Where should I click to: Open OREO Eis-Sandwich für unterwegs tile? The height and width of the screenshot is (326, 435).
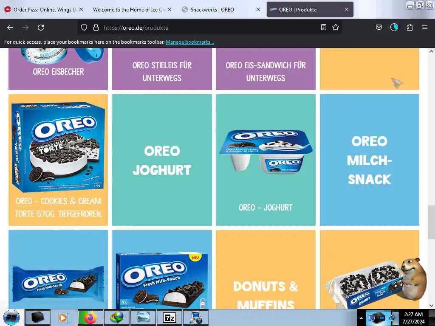click(x=266, y=69)
